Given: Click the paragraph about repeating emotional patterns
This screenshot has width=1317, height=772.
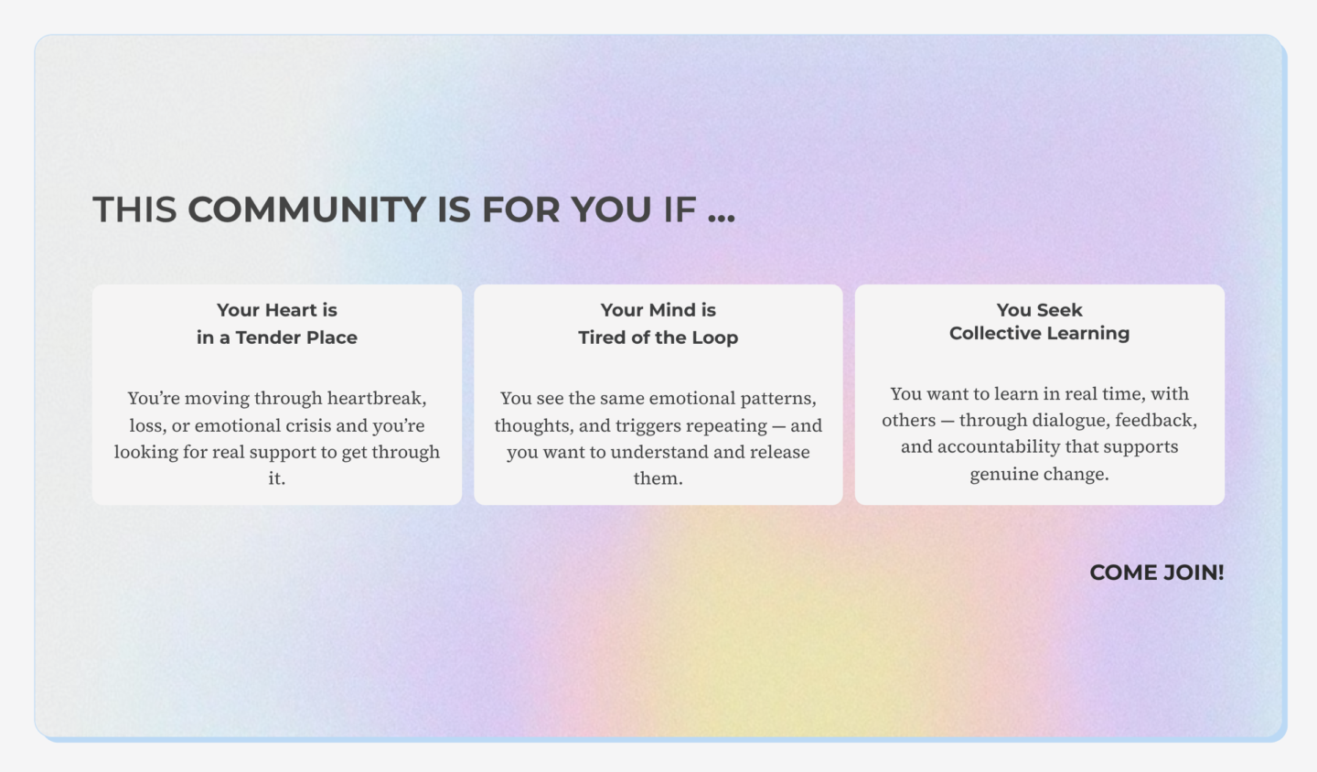Looking at the screenshot, I should [658, 437].
